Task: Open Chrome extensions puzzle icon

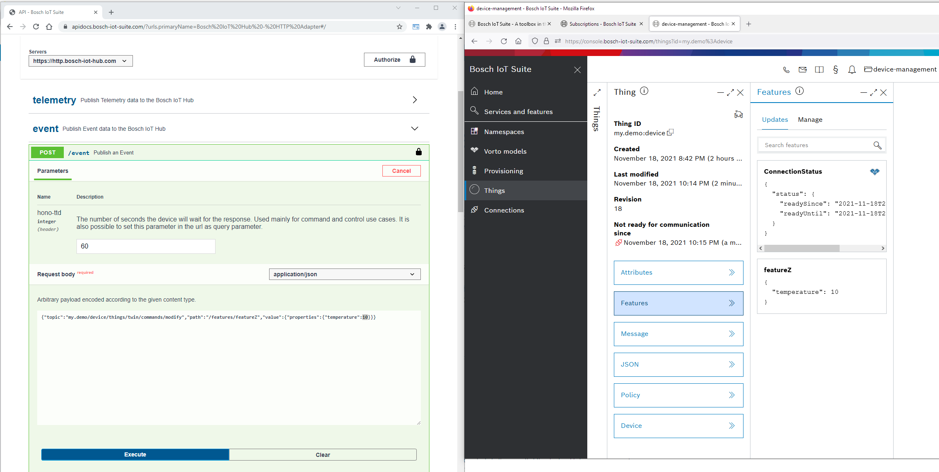Action: coord(429,27)
